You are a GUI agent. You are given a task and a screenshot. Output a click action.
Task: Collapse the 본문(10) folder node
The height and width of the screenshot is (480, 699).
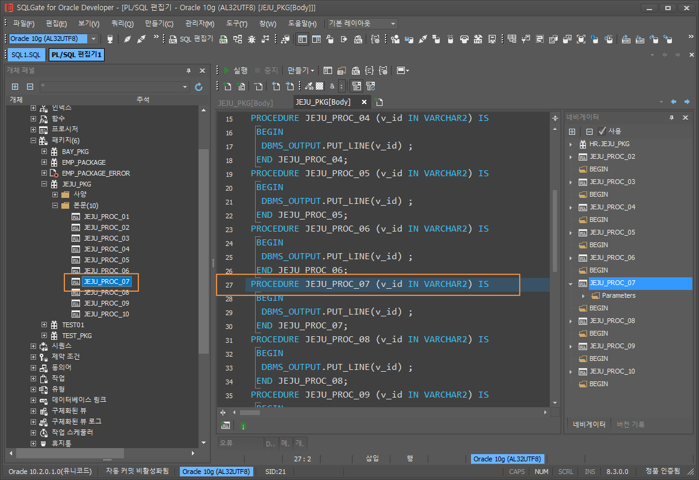pos(55,206)
